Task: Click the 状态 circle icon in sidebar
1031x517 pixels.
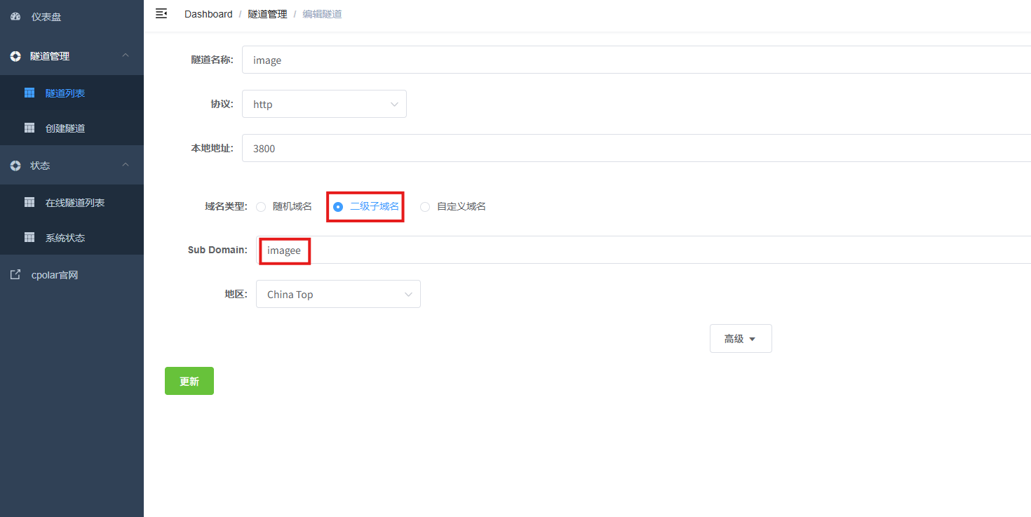Action: (15, 166)
